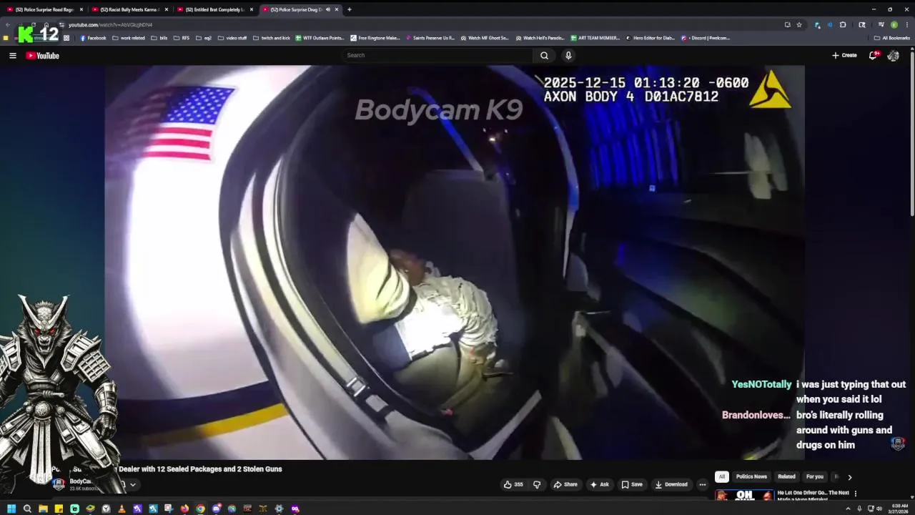Open 'Hero Editor for Diablo' bookmark
This screenshot has width=915, height=515.
(650, 38)
